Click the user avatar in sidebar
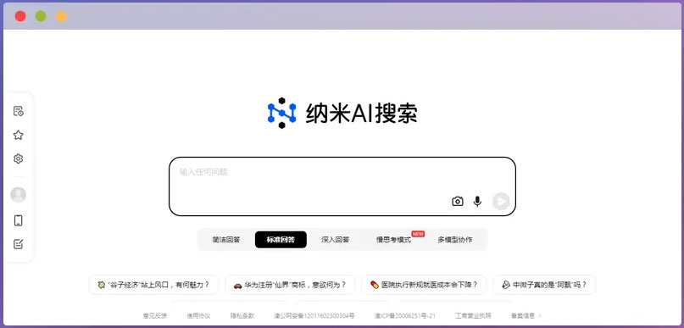 click(19, 195)
